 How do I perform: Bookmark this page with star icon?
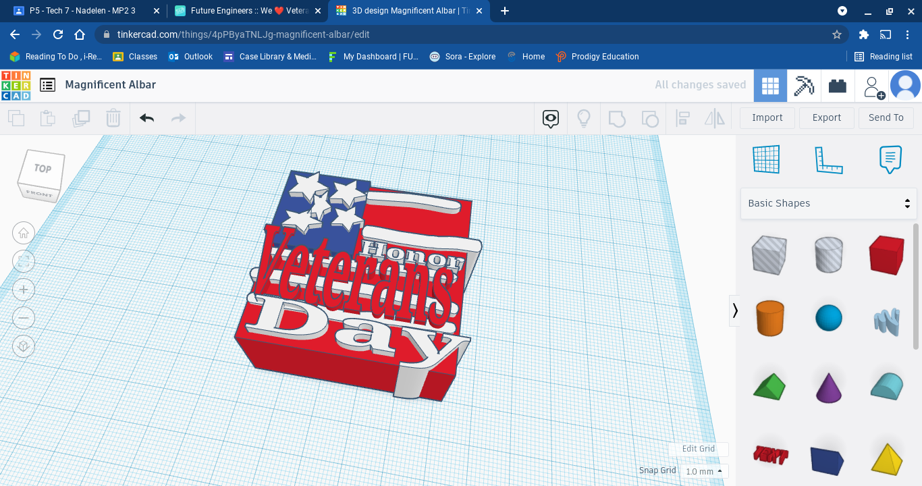pos(837,34)
